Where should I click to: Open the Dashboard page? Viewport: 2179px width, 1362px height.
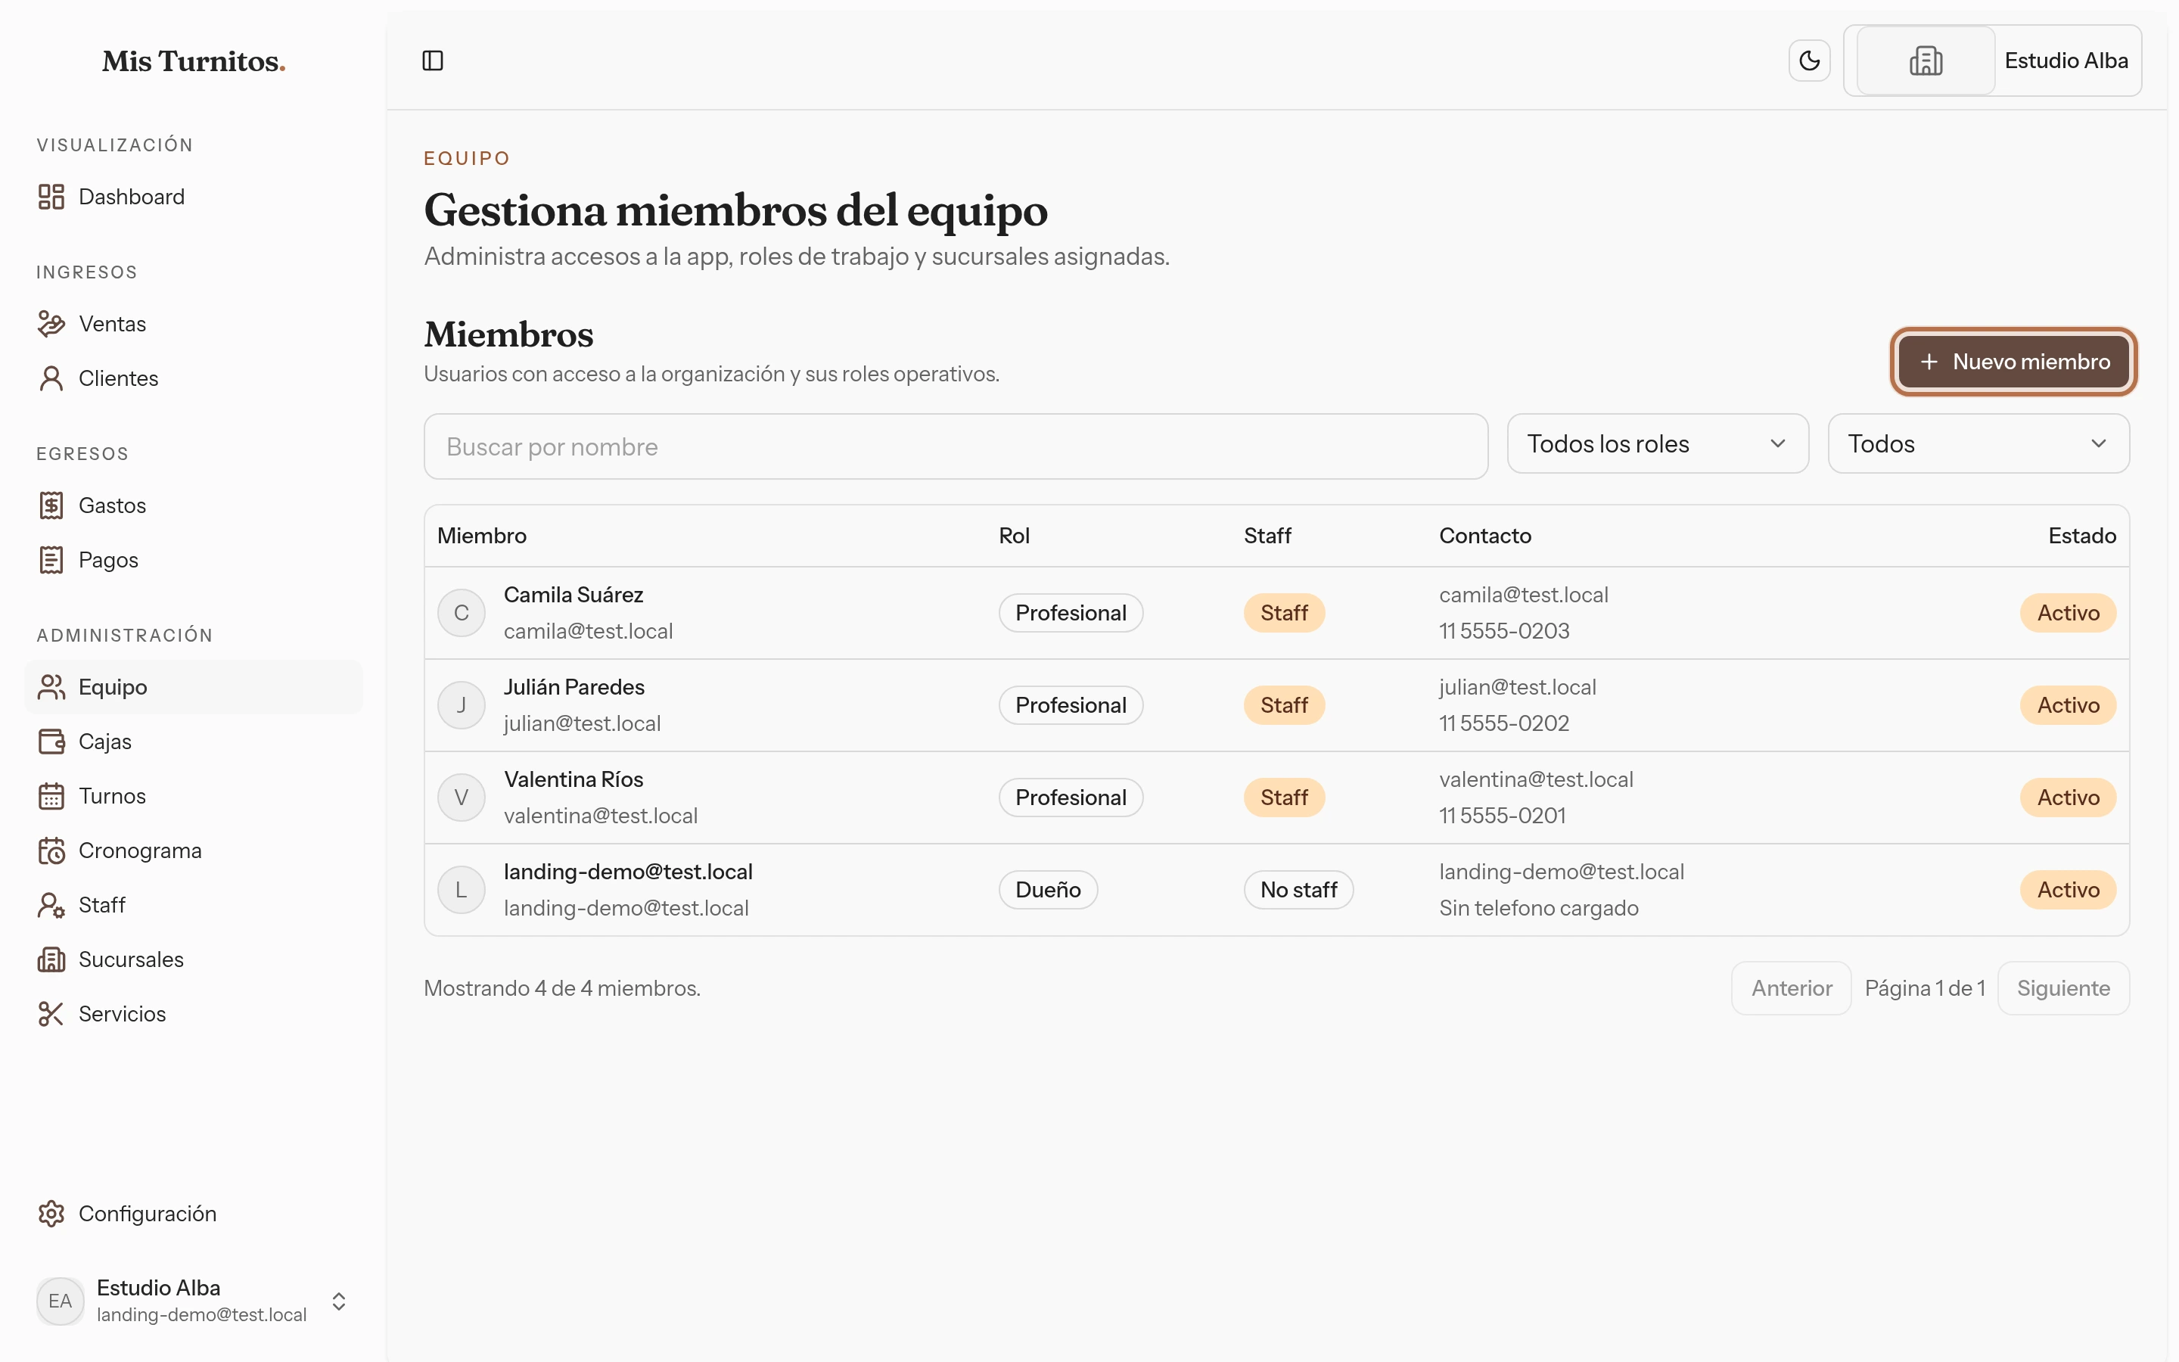click(194, 197)
